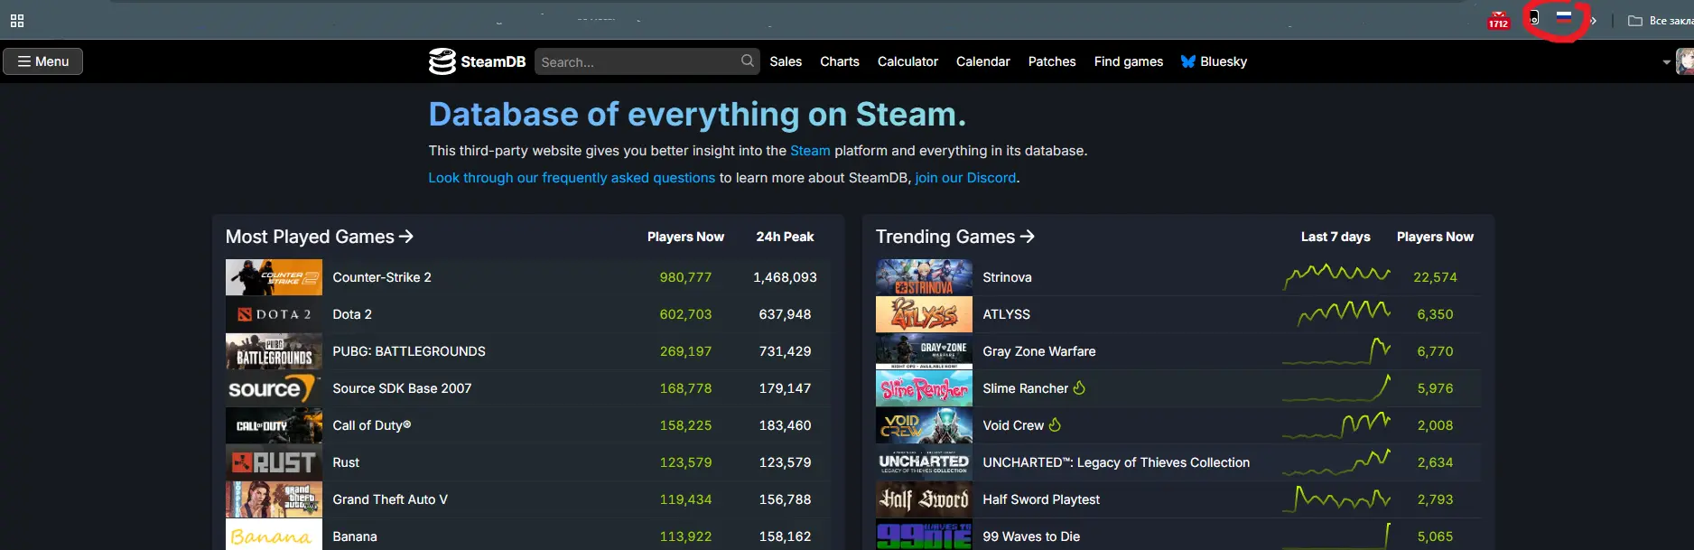Click the search magnifier icon
The image size is (1694, 550).
tap(748, 61)
